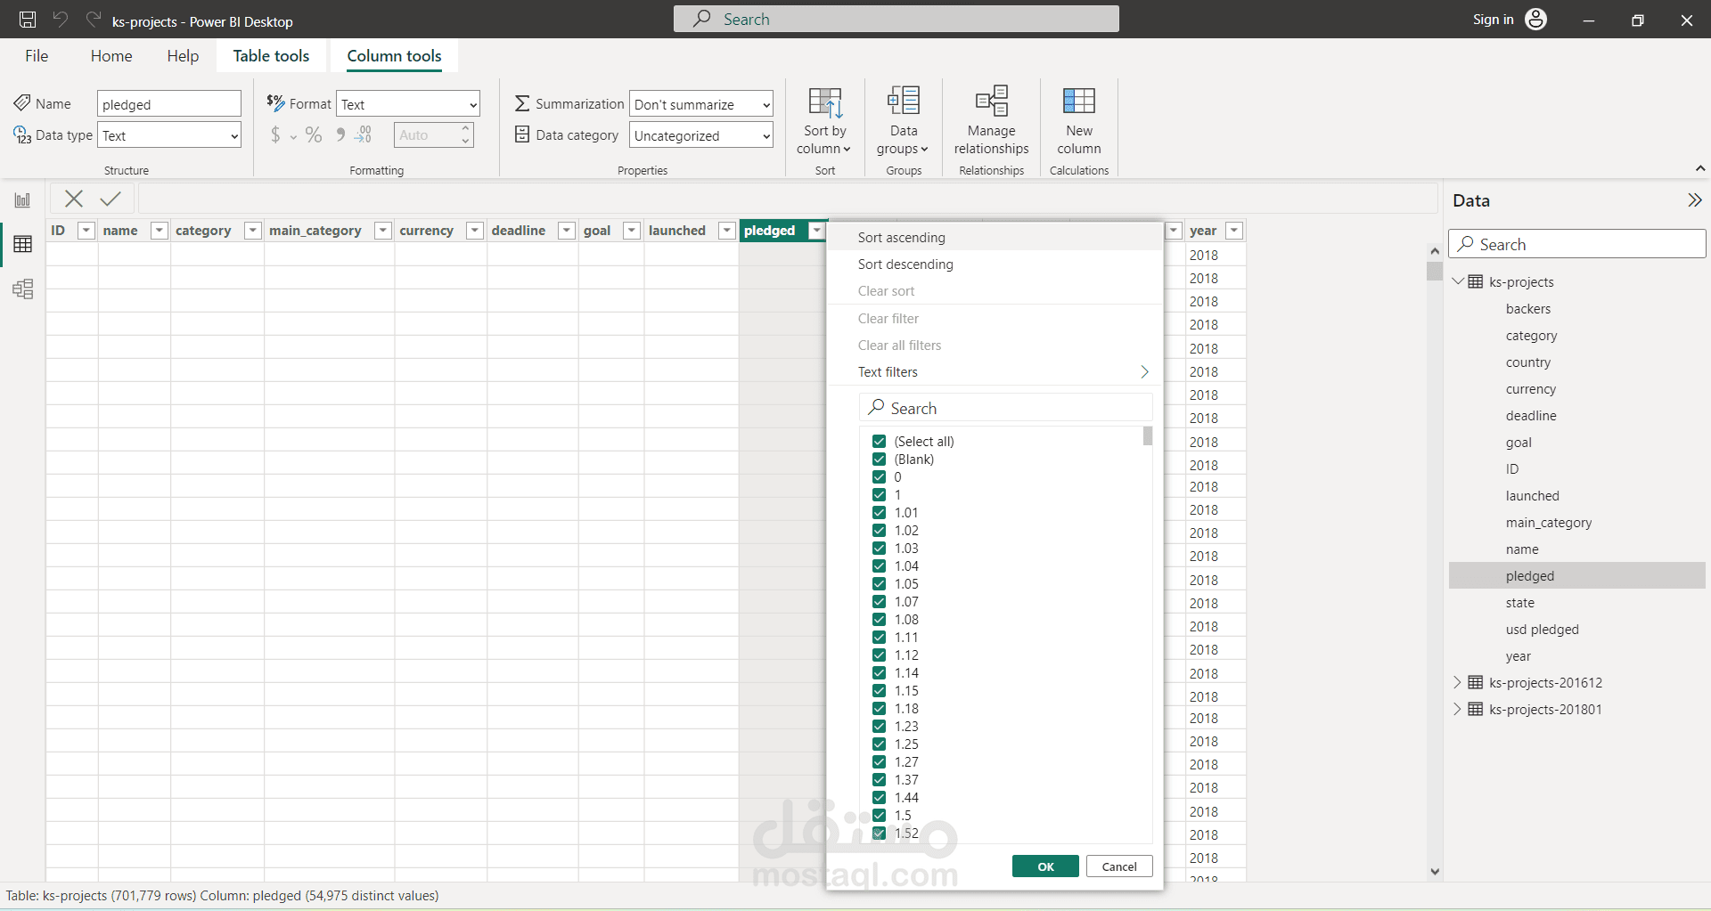Open filter dropdown for currency column
Viewport: 1711px width, 911px height.
point(475,231)
